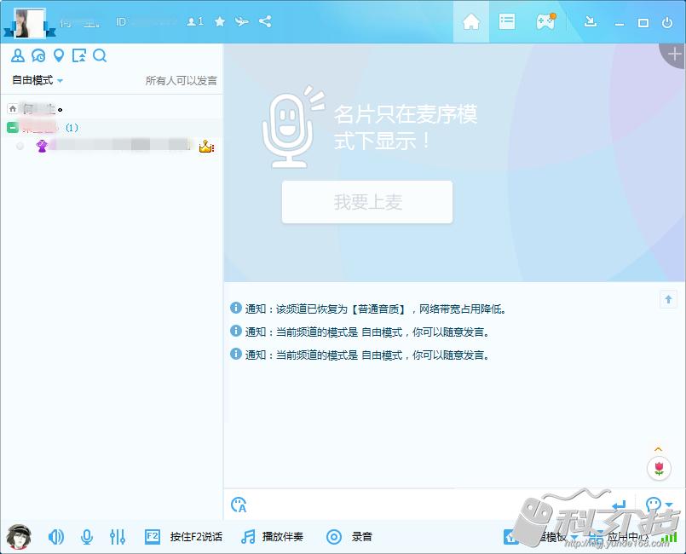Screen dimensions: 686x554
Task: Mute the speaker output
Action: 55,537
